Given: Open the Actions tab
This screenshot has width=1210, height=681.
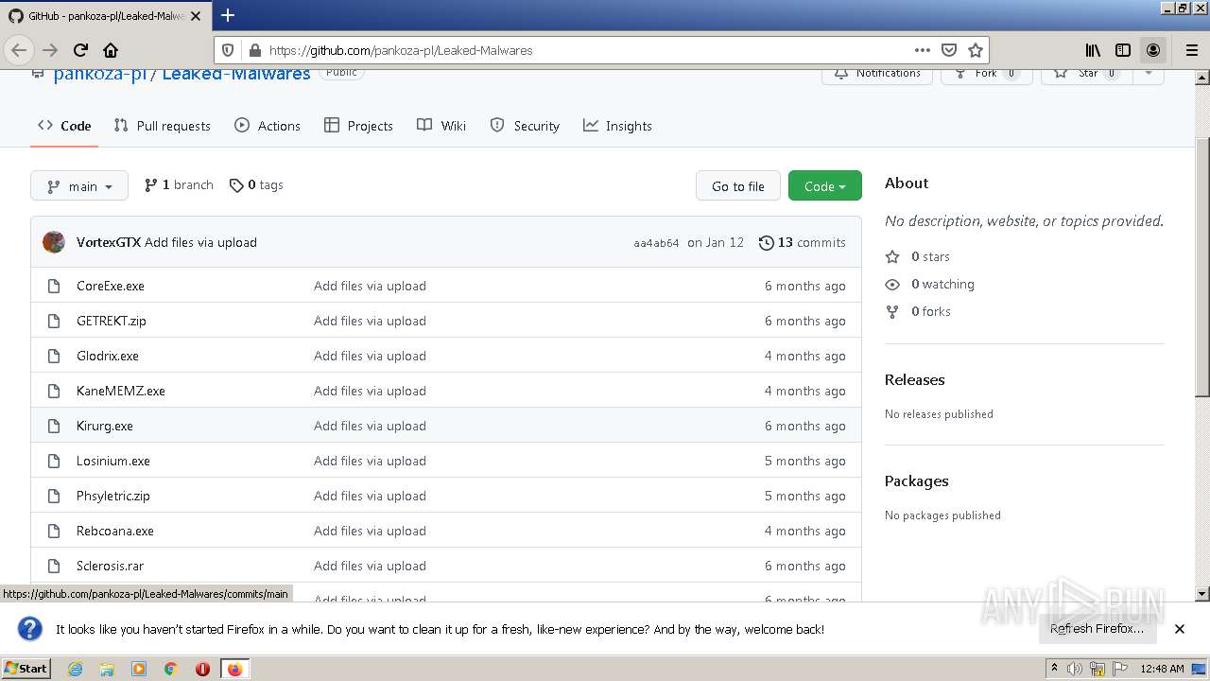Looking at the screenshot, I should (268, 126).
